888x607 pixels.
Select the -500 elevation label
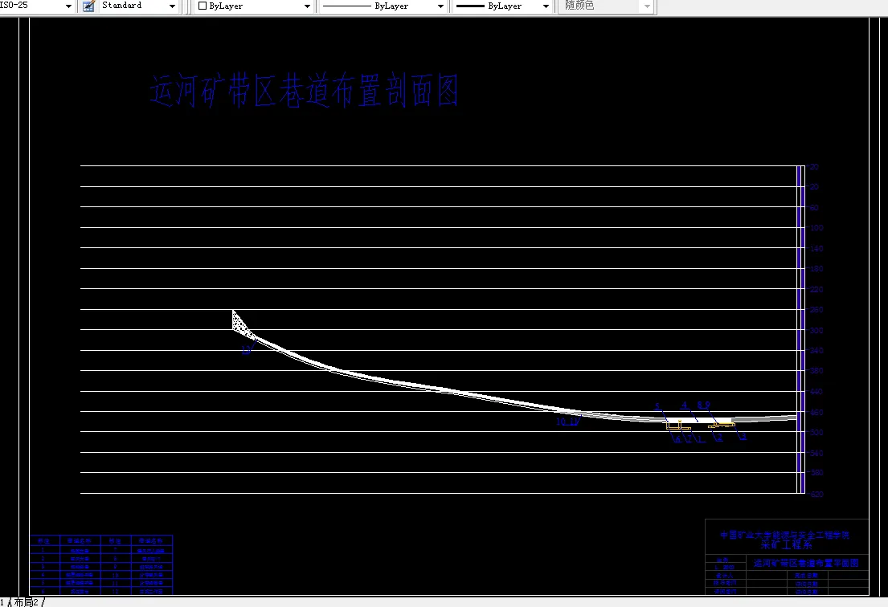(x=816, y=433)
